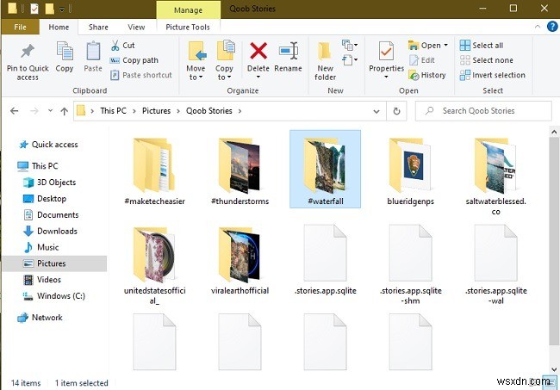Click the Properties checkmark icon
Image resolution: width=560 pixels, height=390 pixels.
pos(386,52)
